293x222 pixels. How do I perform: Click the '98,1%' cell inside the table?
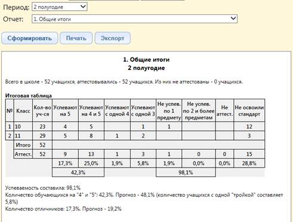point(186,172)
